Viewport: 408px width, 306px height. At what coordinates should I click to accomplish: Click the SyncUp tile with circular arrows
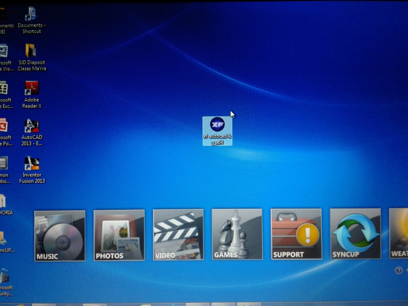[355, 233]
